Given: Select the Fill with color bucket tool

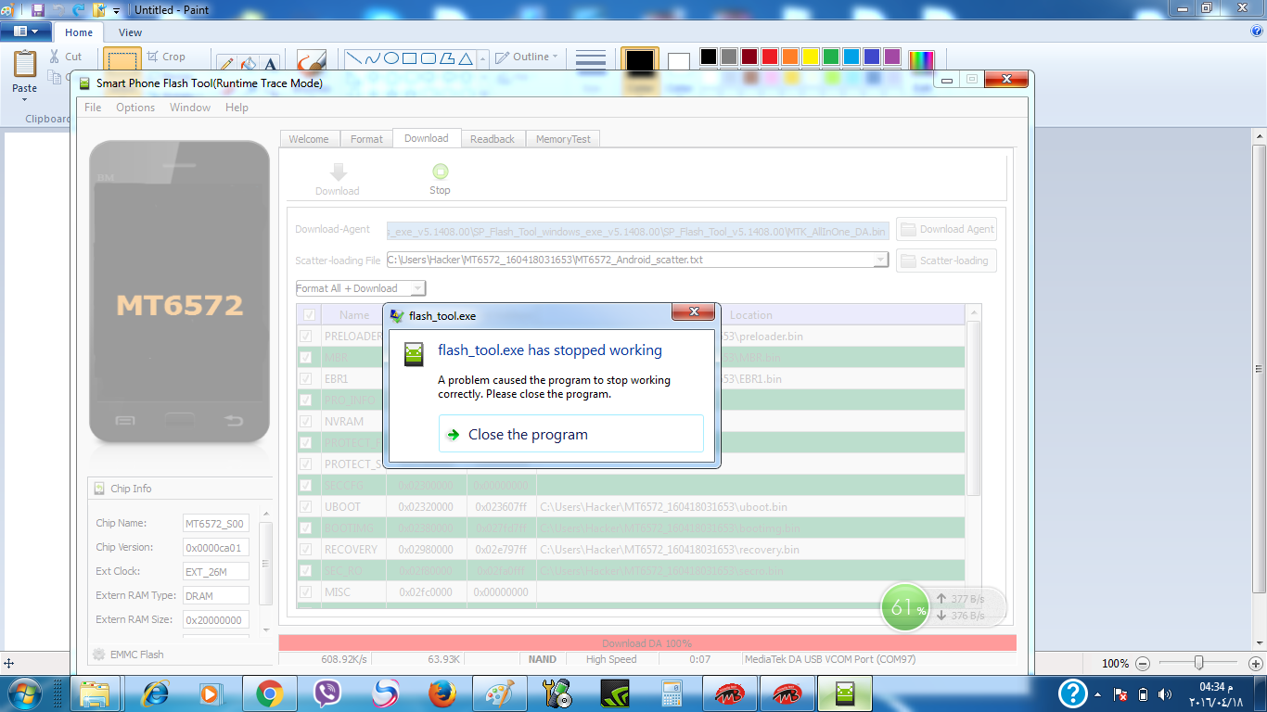Looking at the screenshot, I should pos(249,64).
